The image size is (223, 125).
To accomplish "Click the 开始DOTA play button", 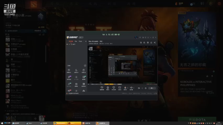I will (197, 119).
